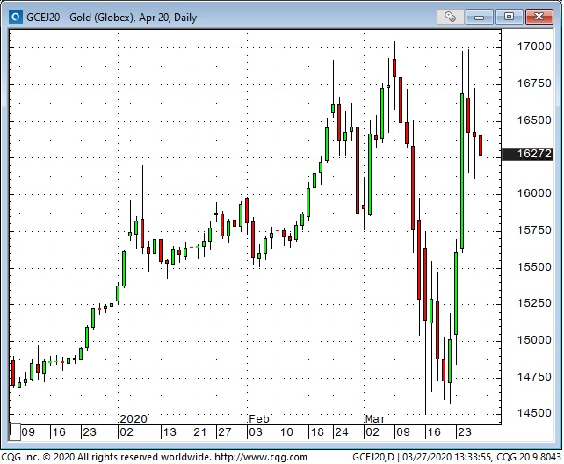This screenshot has height=464, width=564.
Task: Click the 15750 price axis label
Action: point(534,230)
